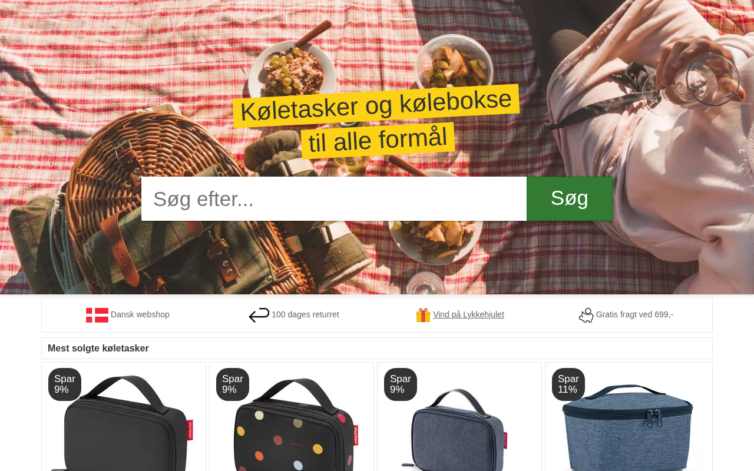
Task: Click the 'Mest solgte køletasker' heading
Action: (98, 348)
